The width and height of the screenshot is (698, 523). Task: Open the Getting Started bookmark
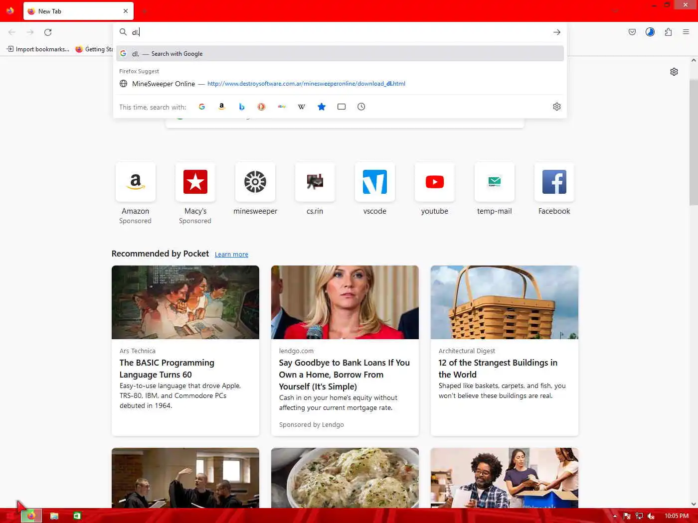coord(94,49)
